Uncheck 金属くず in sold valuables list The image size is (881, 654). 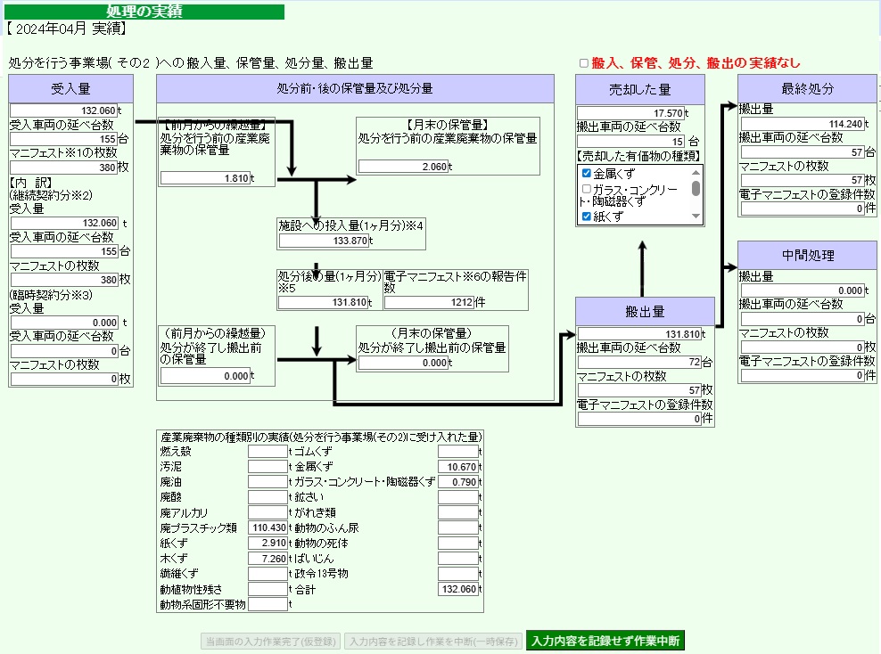(587, 173)
